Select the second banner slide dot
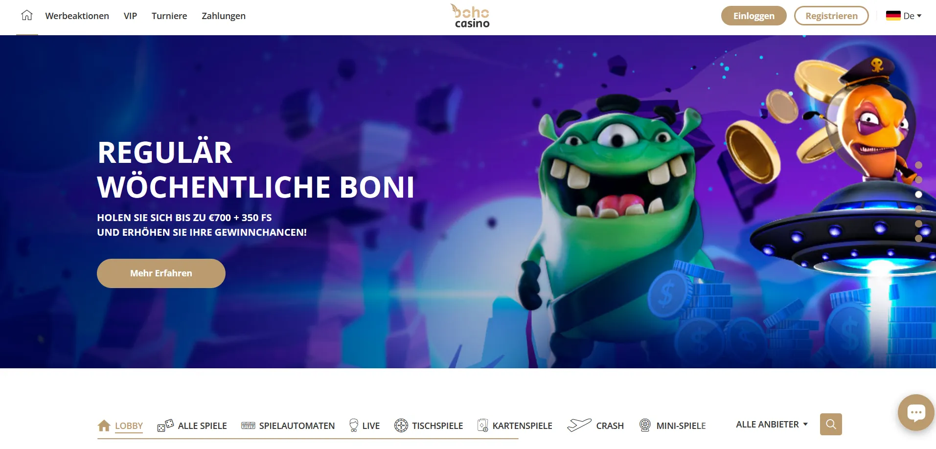936x449 pixels. 919,180
